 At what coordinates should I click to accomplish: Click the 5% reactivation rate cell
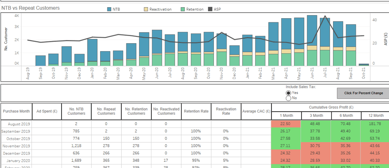coord(226,160)
